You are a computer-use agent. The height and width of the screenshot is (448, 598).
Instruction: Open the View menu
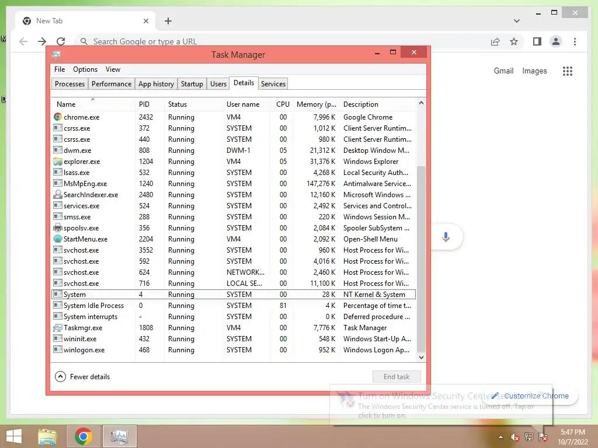pos(113,69)
